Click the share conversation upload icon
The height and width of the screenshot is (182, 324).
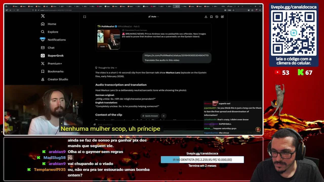[x=206, y=17]
